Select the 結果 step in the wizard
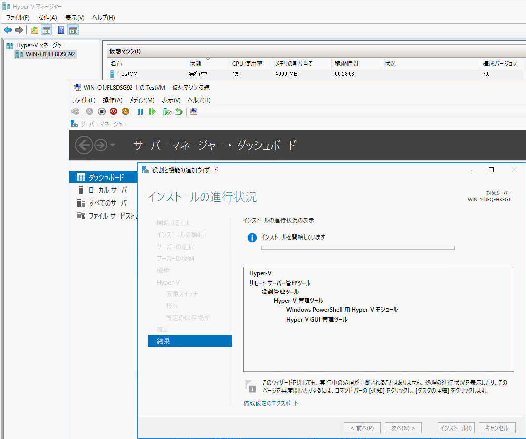 [190, 341]
